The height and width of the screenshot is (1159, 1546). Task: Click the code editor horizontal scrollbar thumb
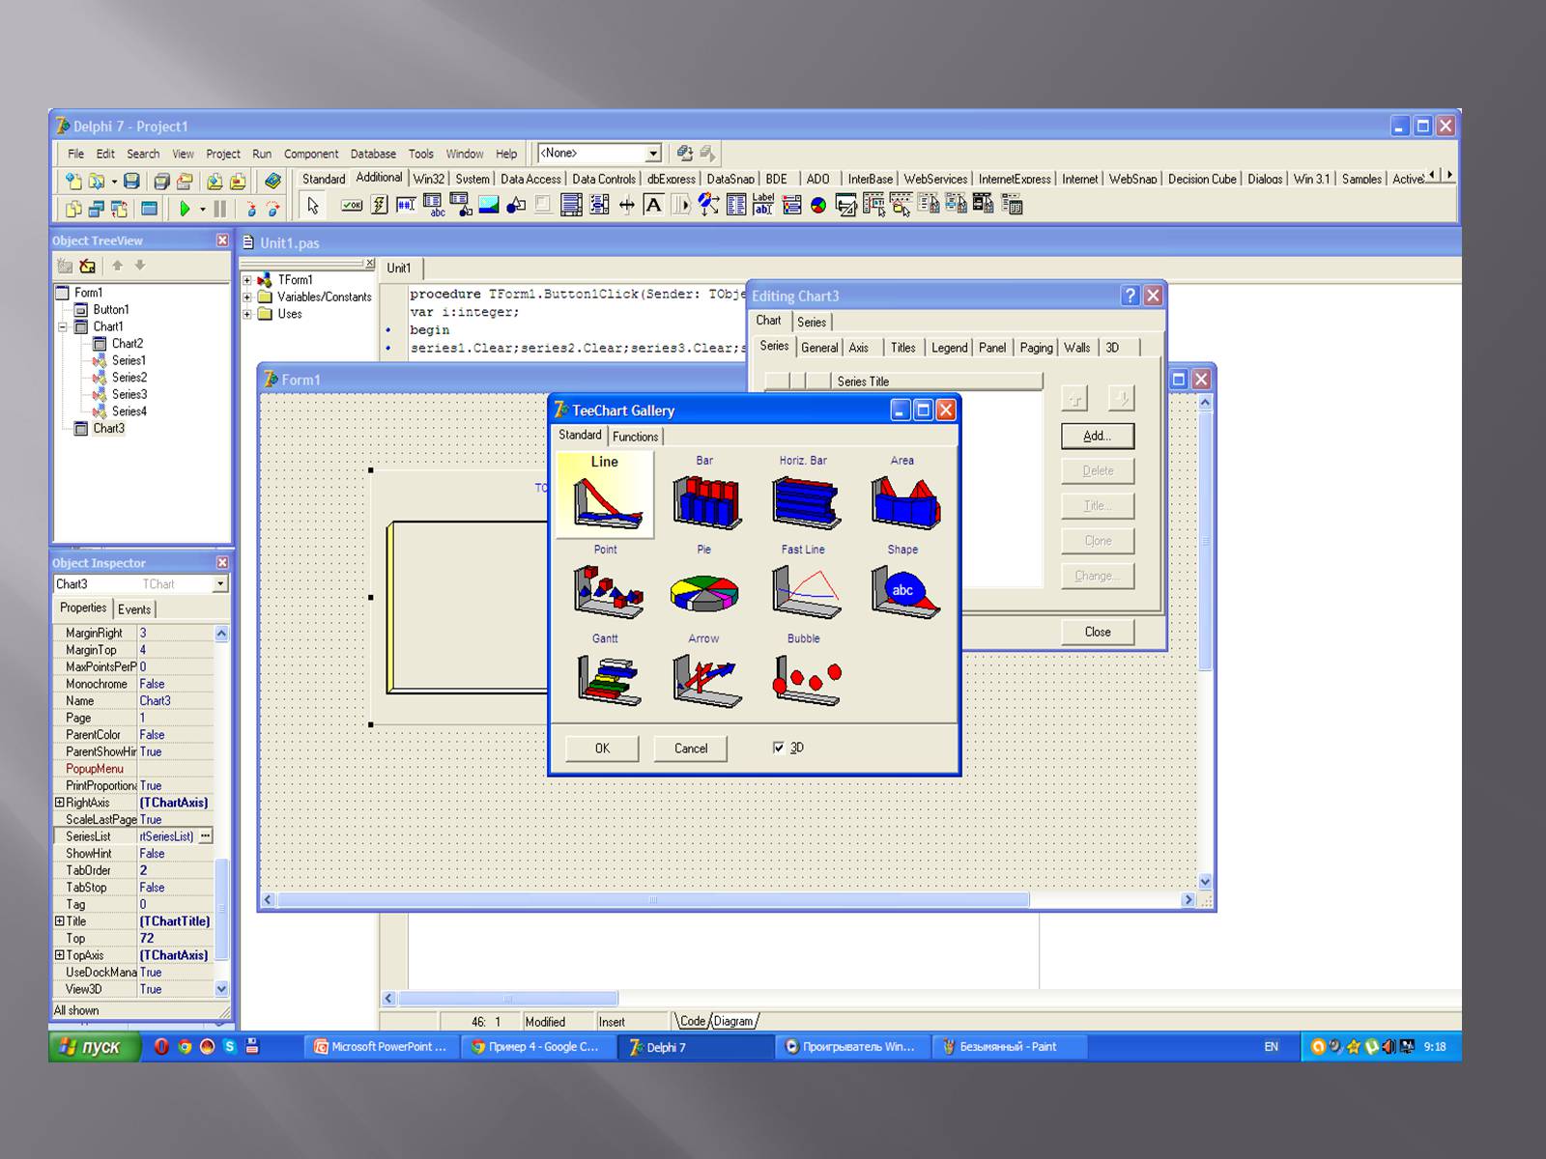point(507,999)
